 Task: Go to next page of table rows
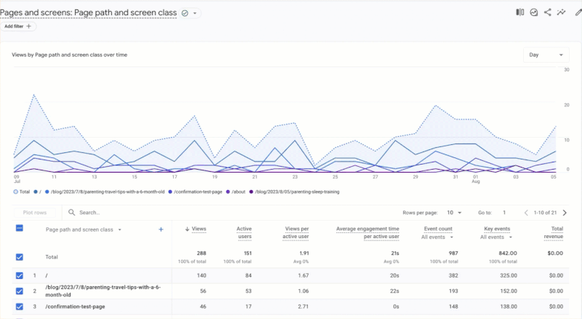564,213
